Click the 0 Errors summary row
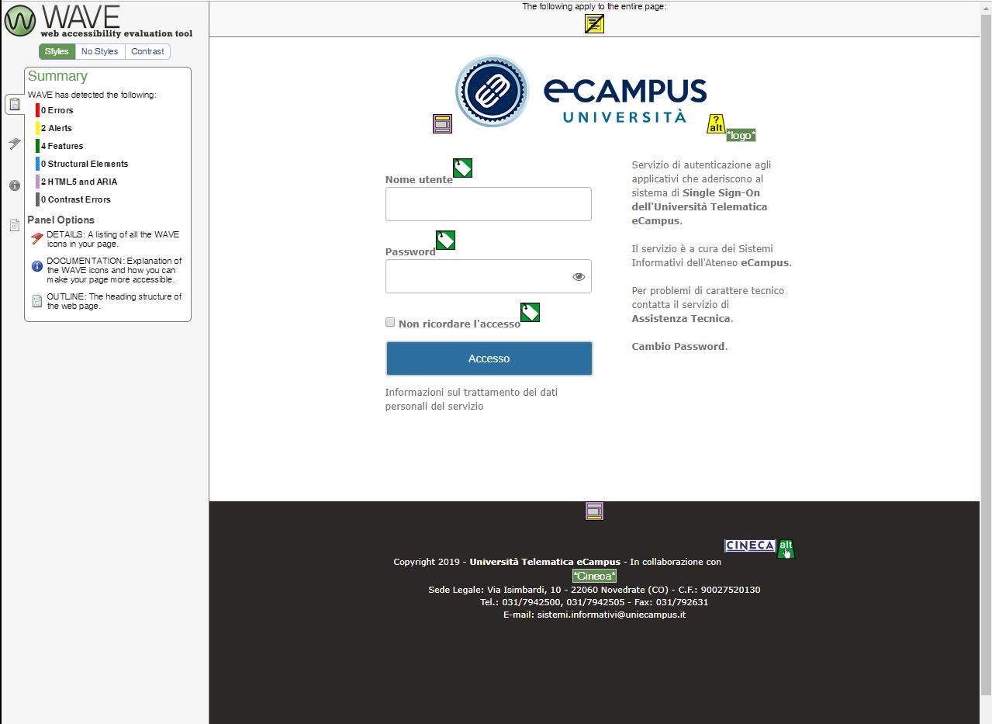 coord(57,110)
